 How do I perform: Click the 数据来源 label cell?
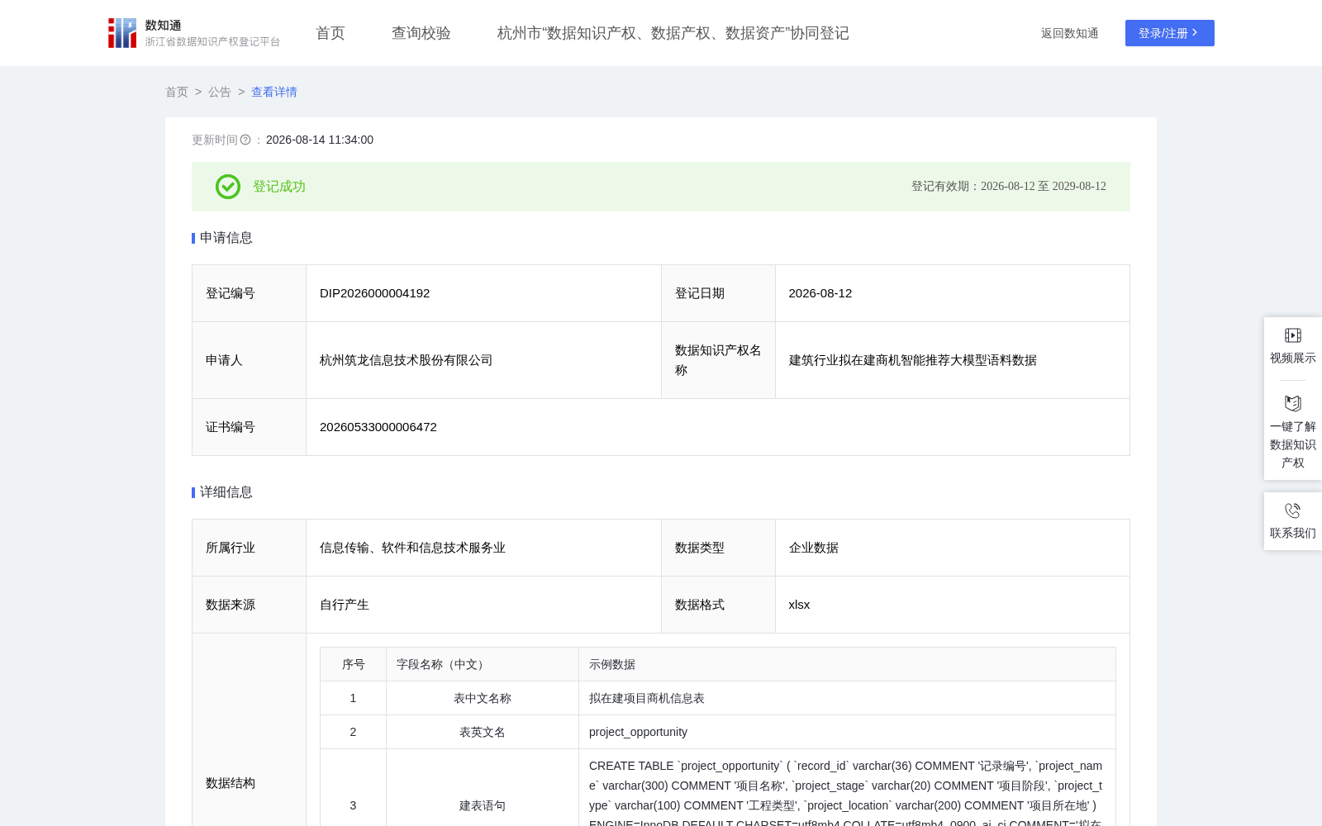coord(250,605)
